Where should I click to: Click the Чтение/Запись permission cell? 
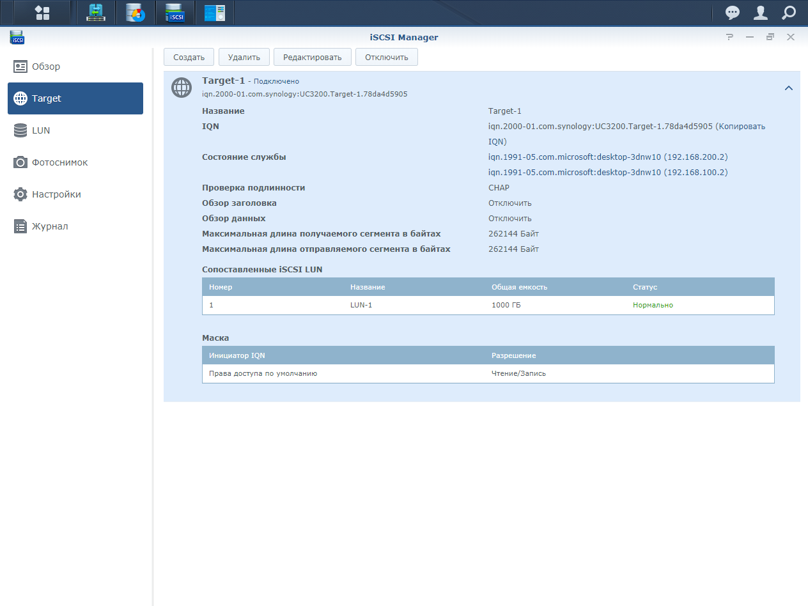point(518,373)
